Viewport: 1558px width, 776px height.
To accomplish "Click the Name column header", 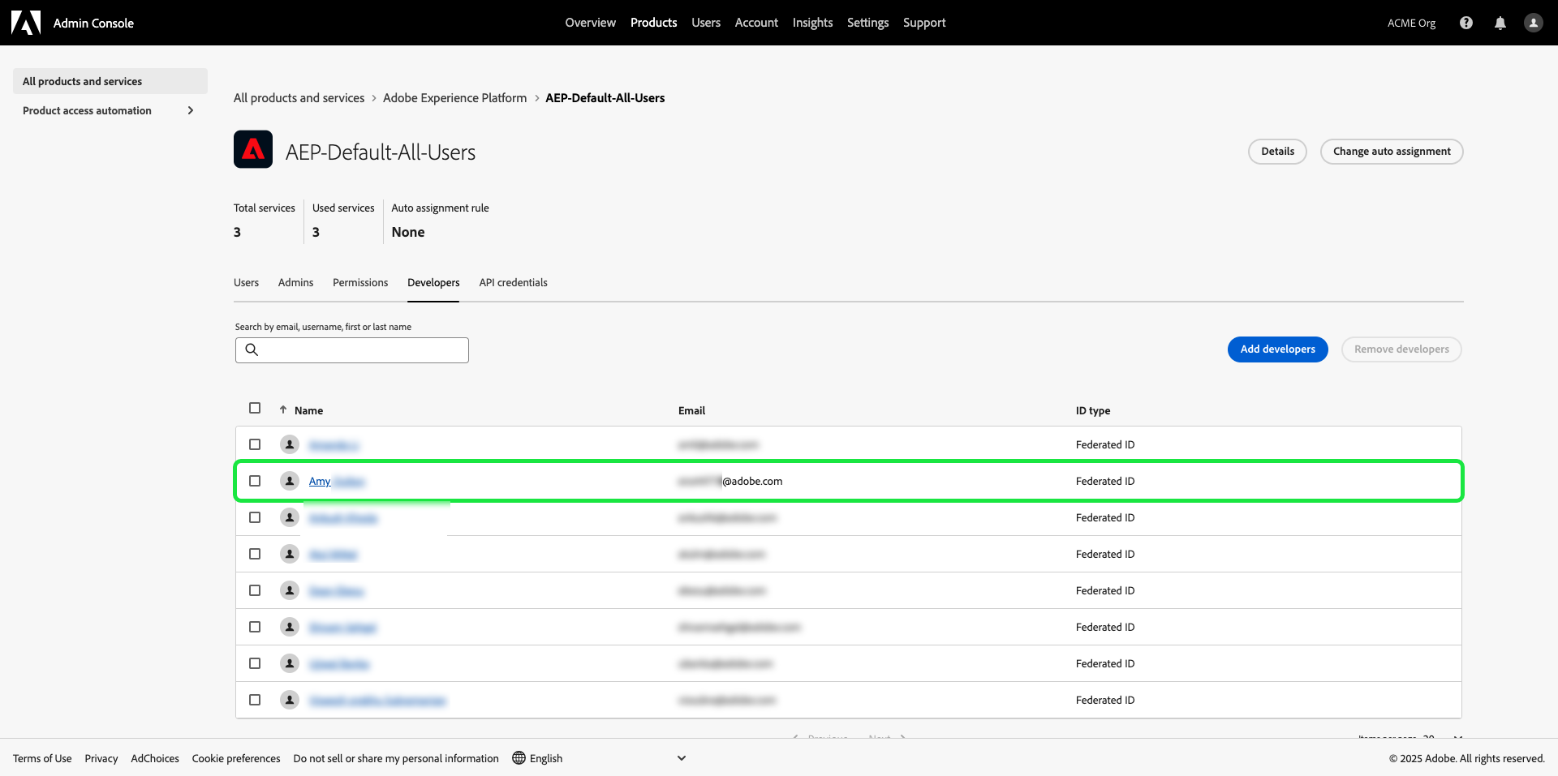I will tap(308, 410).
